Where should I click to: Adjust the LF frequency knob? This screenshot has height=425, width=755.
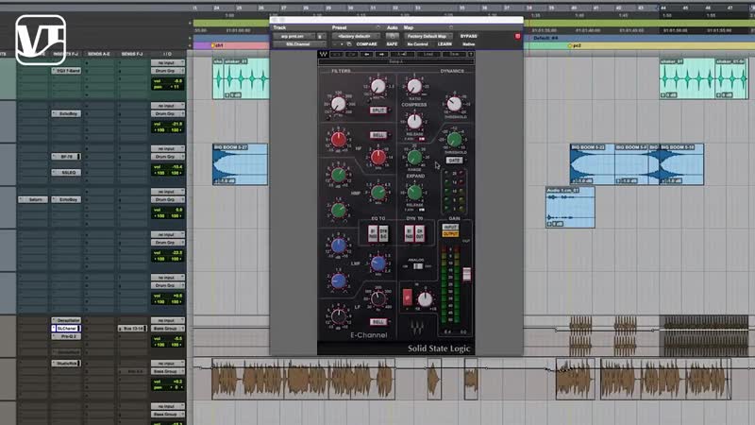[x=378, y=298]
